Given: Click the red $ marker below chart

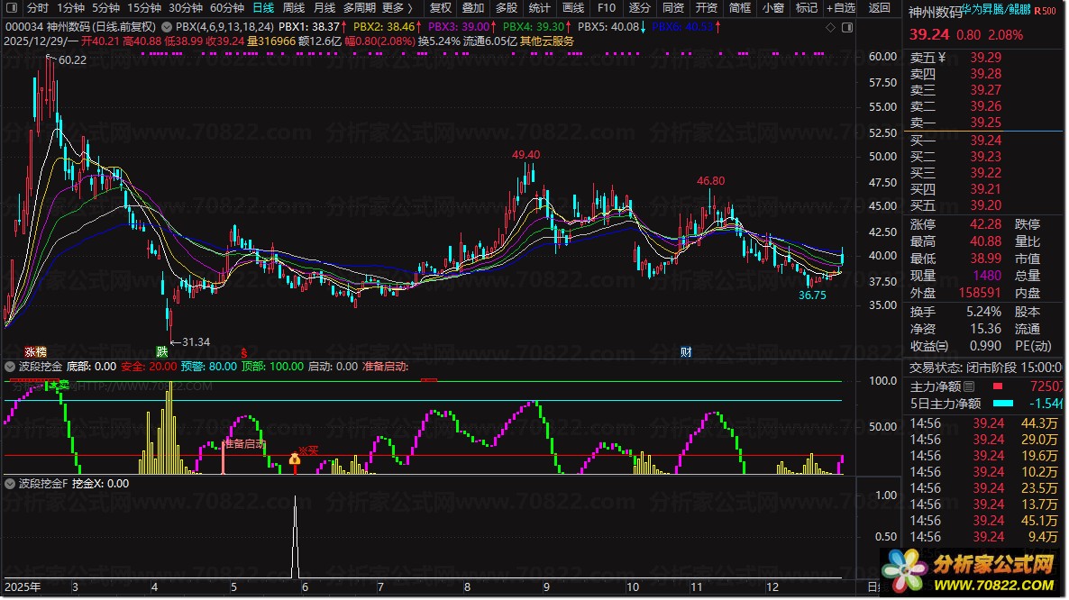Looking at the screenshot, I should coord(244,351).
